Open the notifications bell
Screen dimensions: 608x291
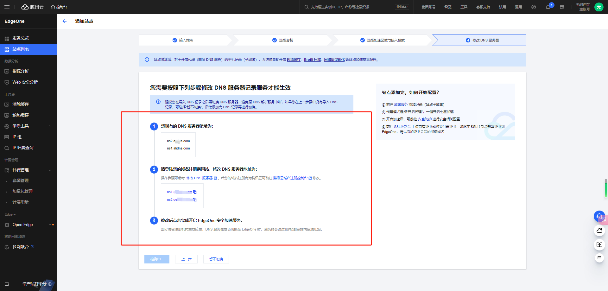pyautogui.click(x=548, y=7)
